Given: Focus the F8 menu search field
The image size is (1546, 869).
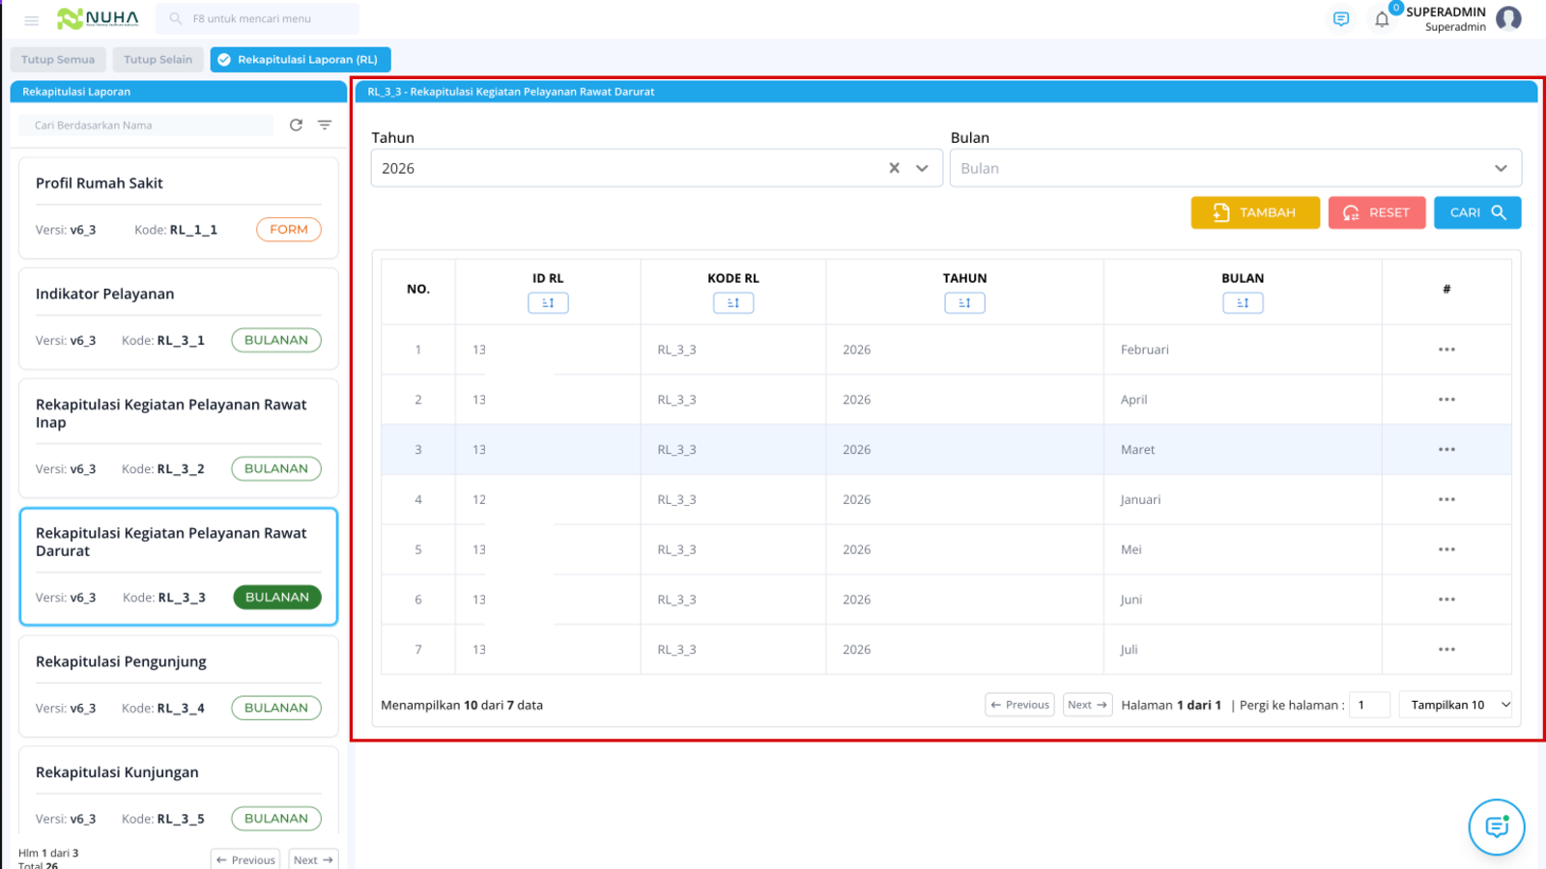Looking at the screenshot, I should [257, 18].
